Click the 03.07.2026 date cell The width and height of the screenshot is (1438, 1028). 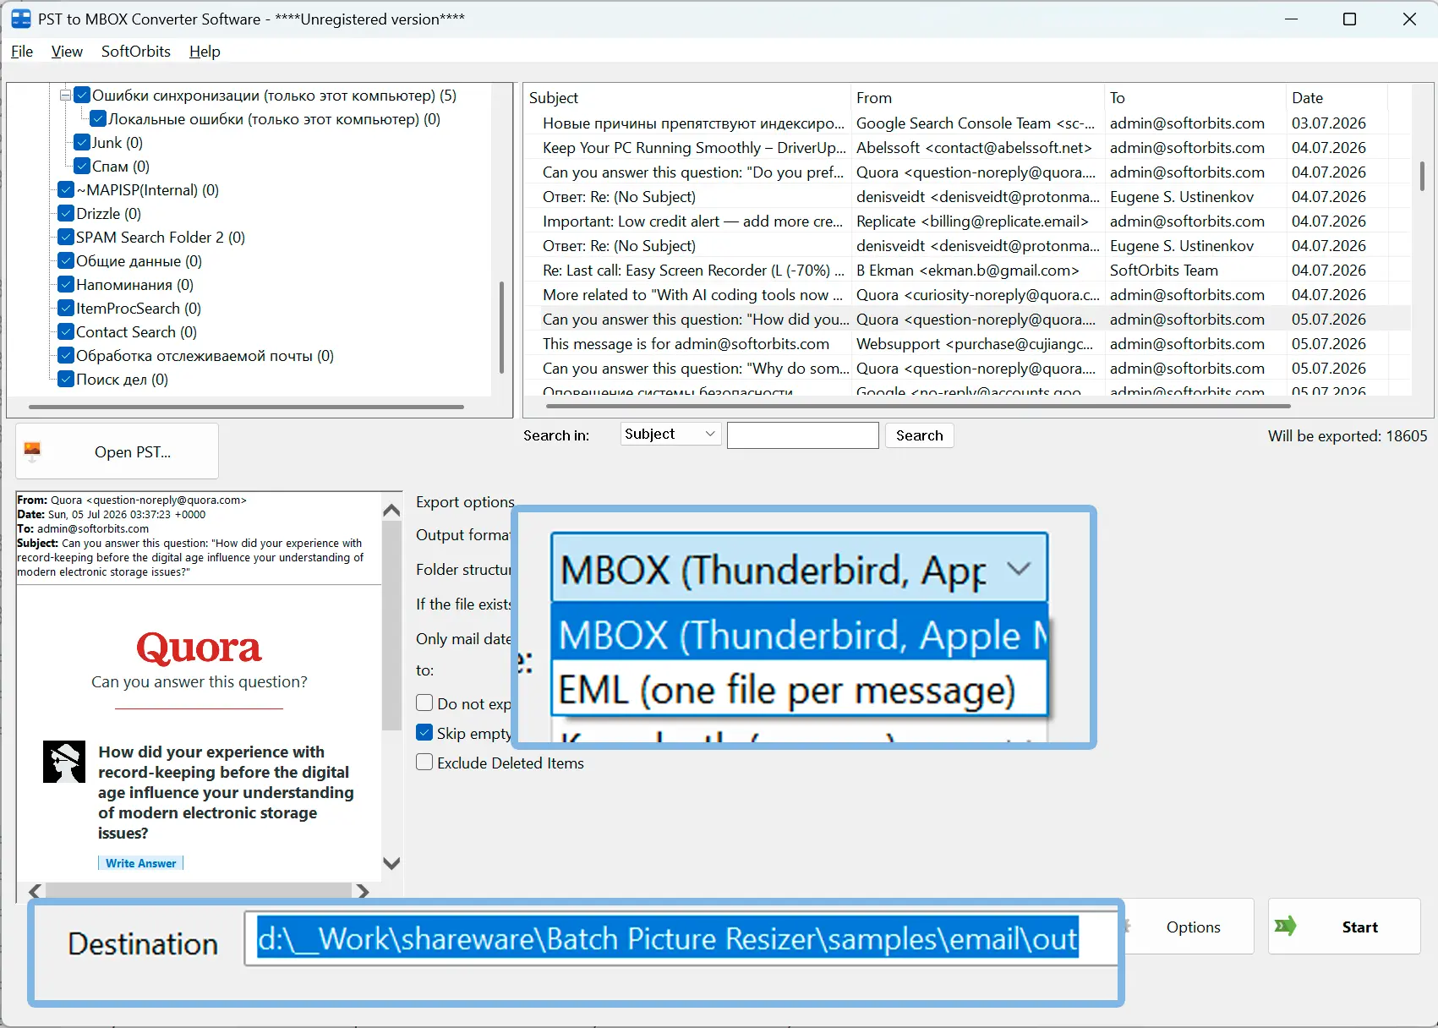[1328, 123]
